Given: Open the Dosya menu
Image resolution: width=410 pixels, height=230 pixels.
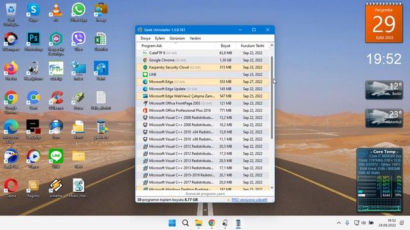Looking at the screenshot, I should 145,38.
